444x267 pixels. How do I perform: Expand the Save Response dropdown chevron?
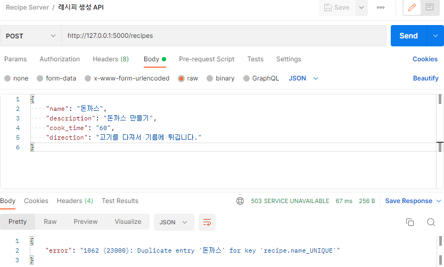(x=439, y=201)
